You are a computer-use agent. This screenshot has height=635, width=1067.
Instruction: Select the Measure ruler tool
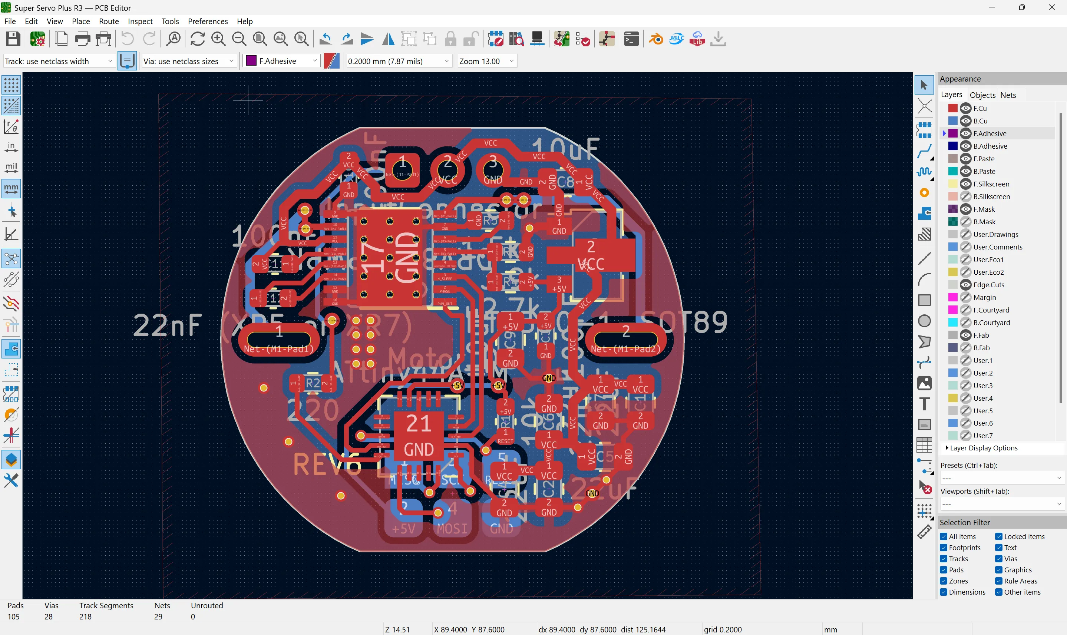(x=924, y=532)
